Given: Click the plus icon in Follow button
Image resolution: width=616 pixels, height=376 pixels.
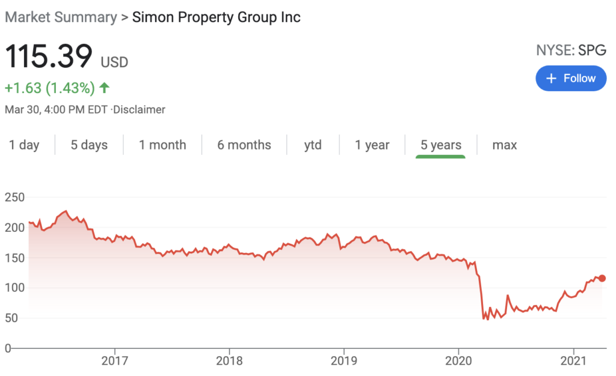Looking at the screenshot, I should 551,79.
